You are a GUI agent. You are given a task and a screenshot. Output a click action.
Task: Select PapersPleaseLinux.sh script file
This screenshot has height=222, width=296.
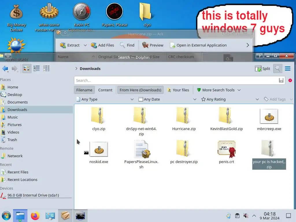point(141,154)
